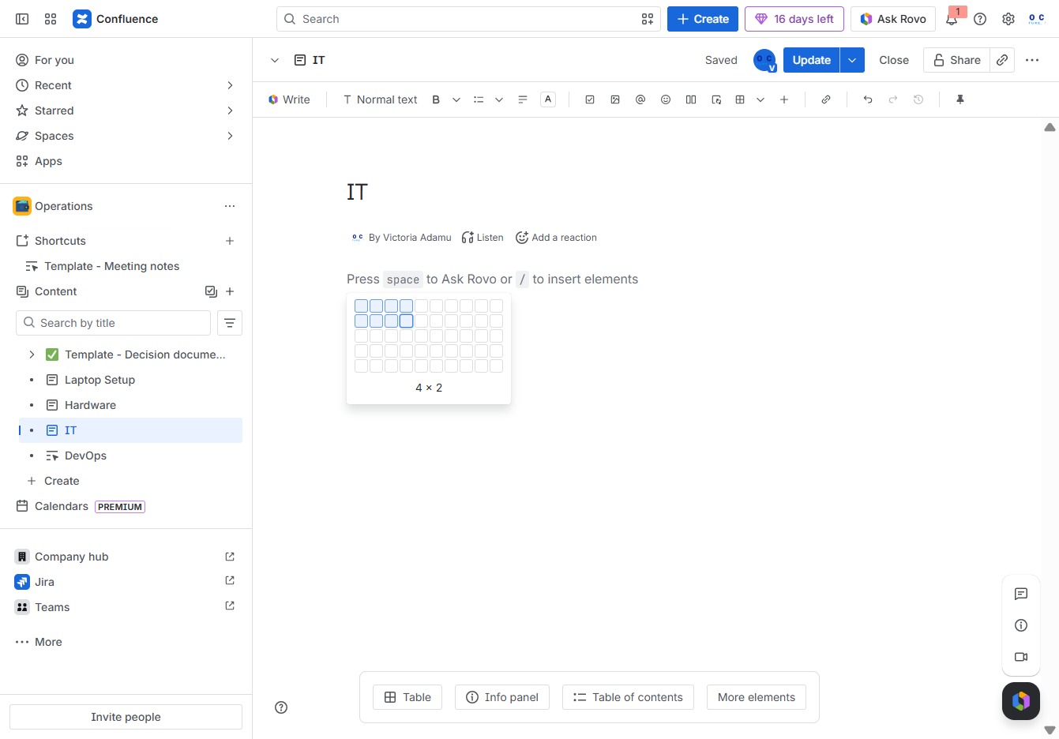
Task: Open the Normal text style dropdown
Action: (x=380, y=99)
